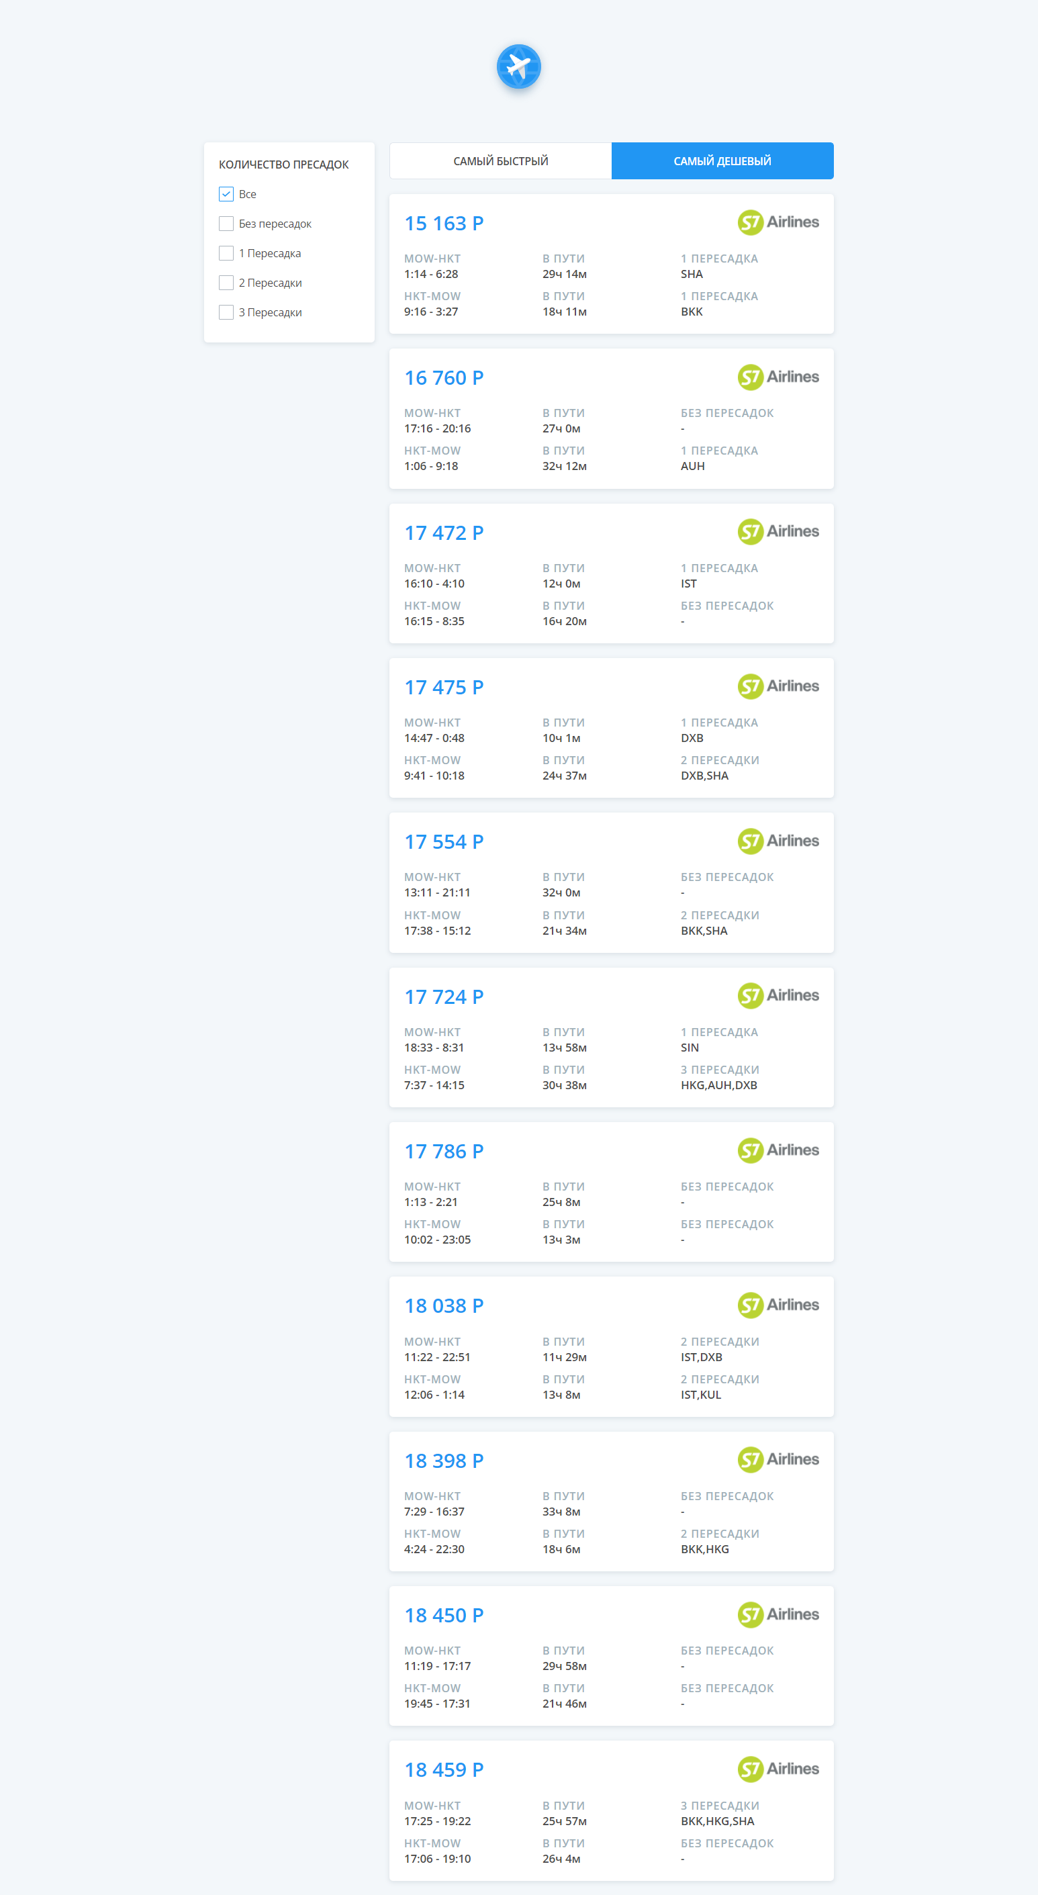Click the 18 450 Р ticket price

click(444, 1616)
